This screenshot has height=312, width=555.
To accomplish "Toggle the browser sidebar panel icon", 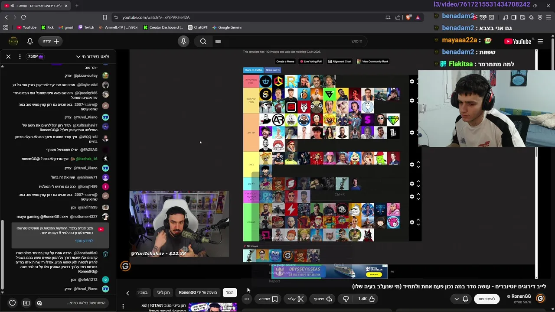I will pyautogui.click(x=514, y=17).
